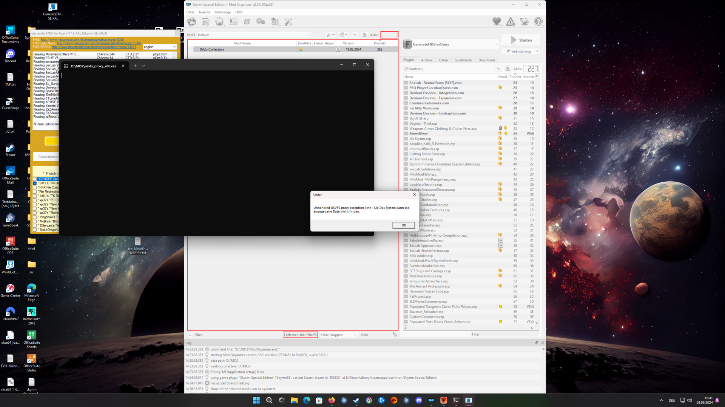Open Steam from the taskbar
The image size is (725, 407).
click(x=356, y=400)
